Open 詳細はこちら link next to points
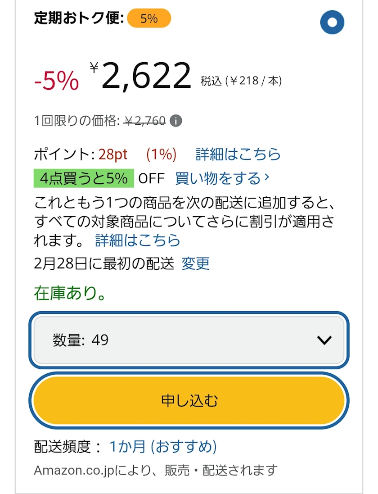The image size is (378, 494). coord(238,154)
